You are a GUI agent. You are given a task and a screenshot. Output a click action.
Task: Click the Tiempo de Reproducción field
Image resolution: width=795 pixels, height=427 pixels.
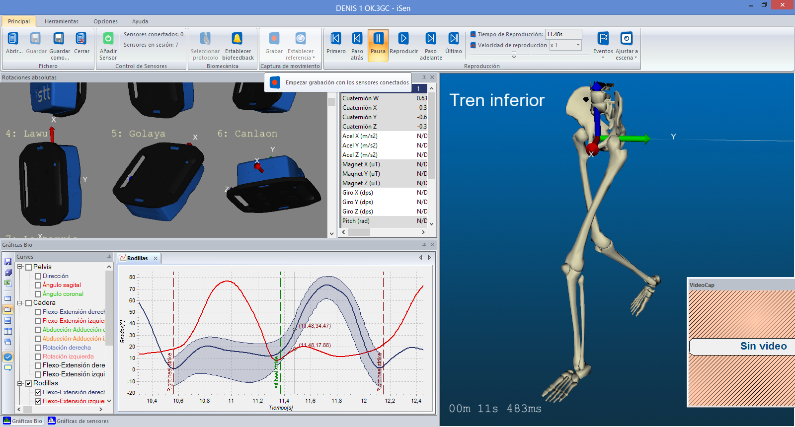click(563, 34)
